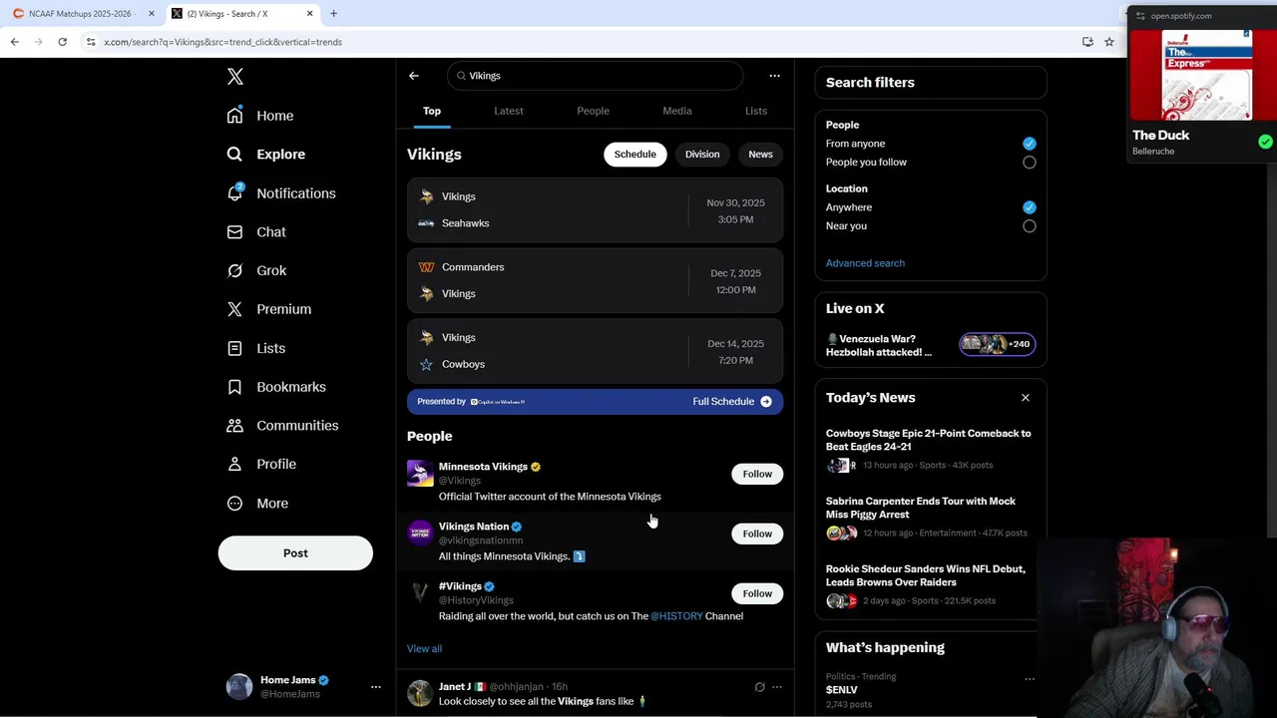Switch to Top tab
This screenshot has width=1277, height=718.
pos(432,111)
